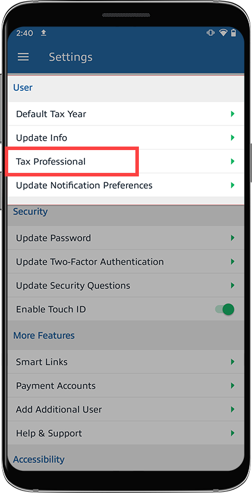Image resolution: width=252 pixels, height=493 pixels.
Task: Select Update Security Questions
Action: pyautogui.click(x=125, y=285)
